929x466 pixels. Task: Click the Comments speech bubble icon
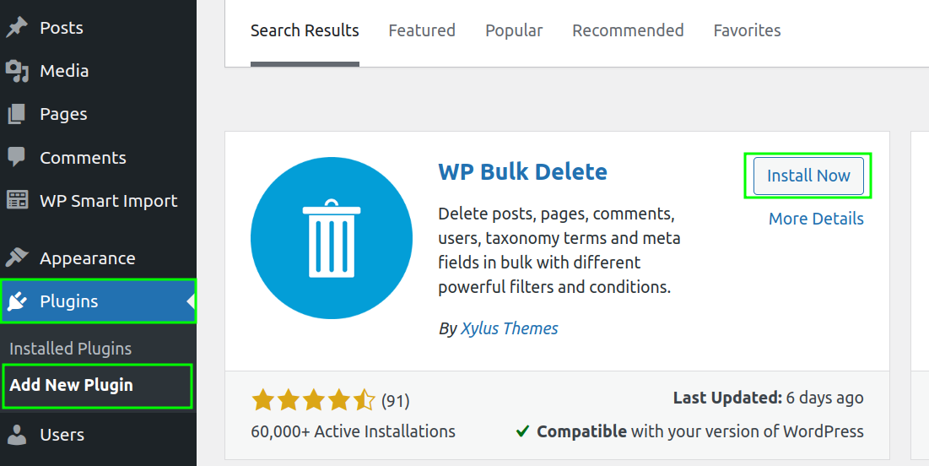[x=16, y=157]
